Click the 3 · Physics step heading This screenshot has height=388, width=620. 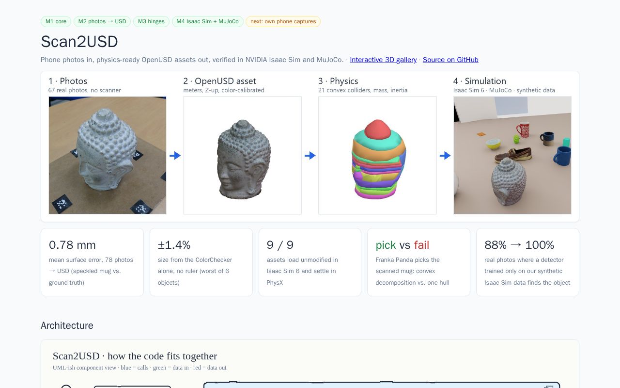338,81
